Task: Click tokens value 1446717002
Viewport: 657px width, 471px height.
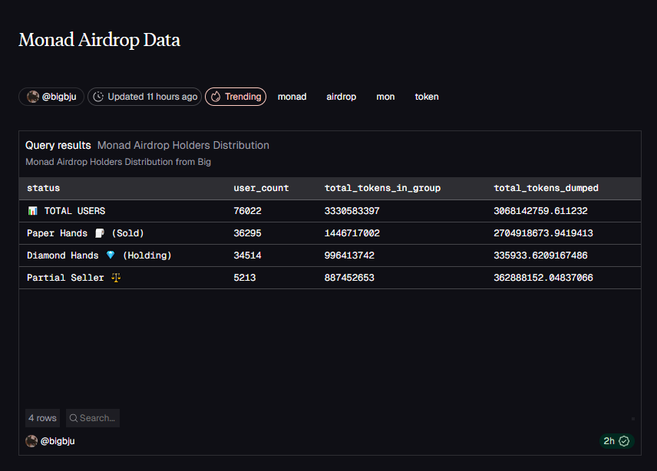Action: click(x=352, y=233)
